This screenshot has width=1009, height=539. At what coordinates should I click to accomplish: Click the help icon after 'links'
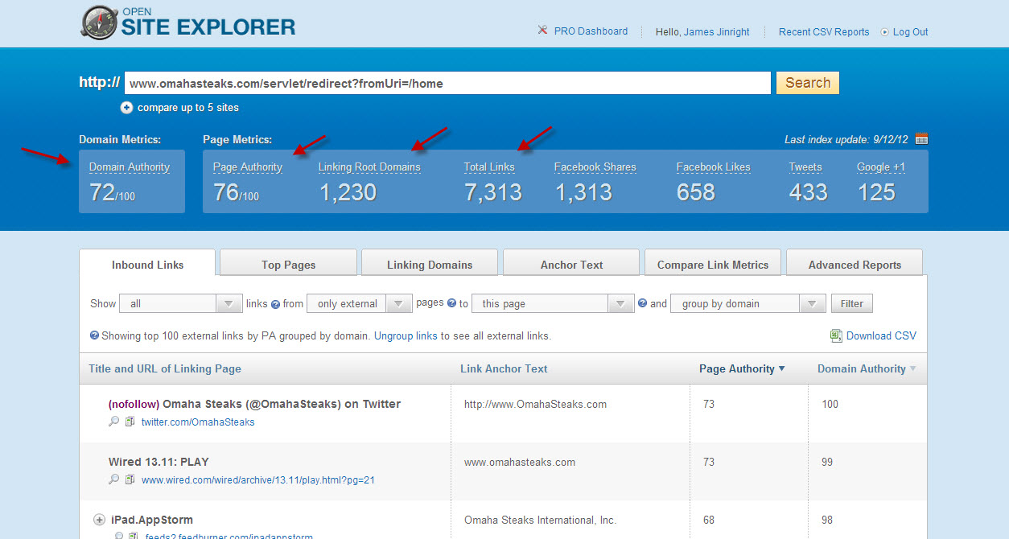pyautogui.click(x=275, y=304)
